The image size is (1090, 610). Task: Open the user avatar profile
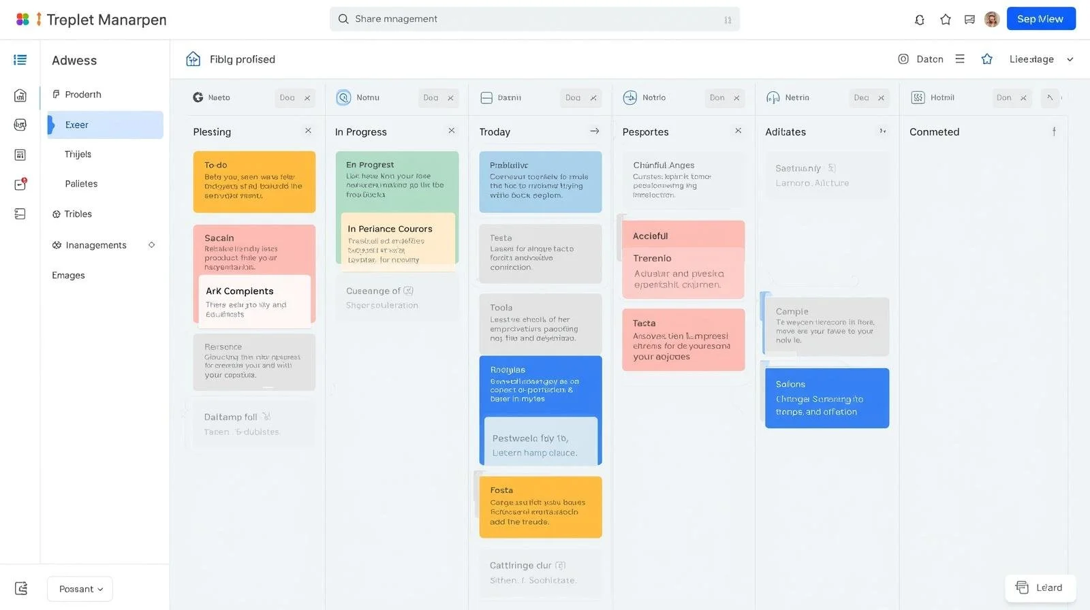(992, 19)
